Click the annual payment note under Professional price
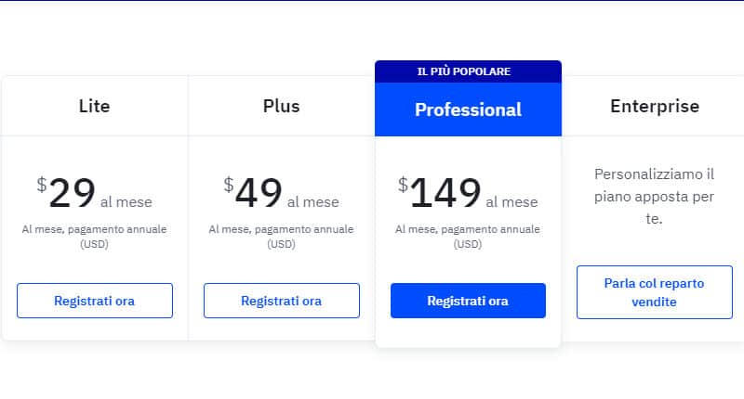This screenshot has height=399, width=744. 468,237
